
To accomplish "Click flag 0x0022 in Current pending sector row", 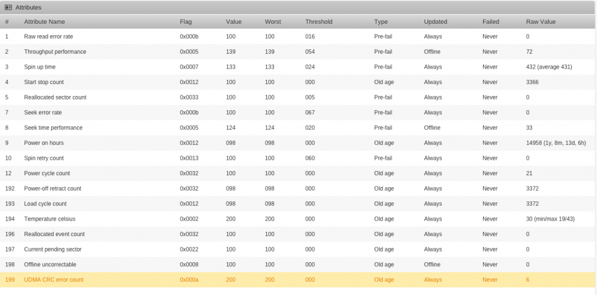I will click(x=189, y=249).
